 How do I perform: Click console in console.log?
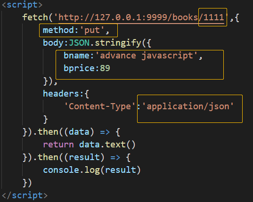61,170
